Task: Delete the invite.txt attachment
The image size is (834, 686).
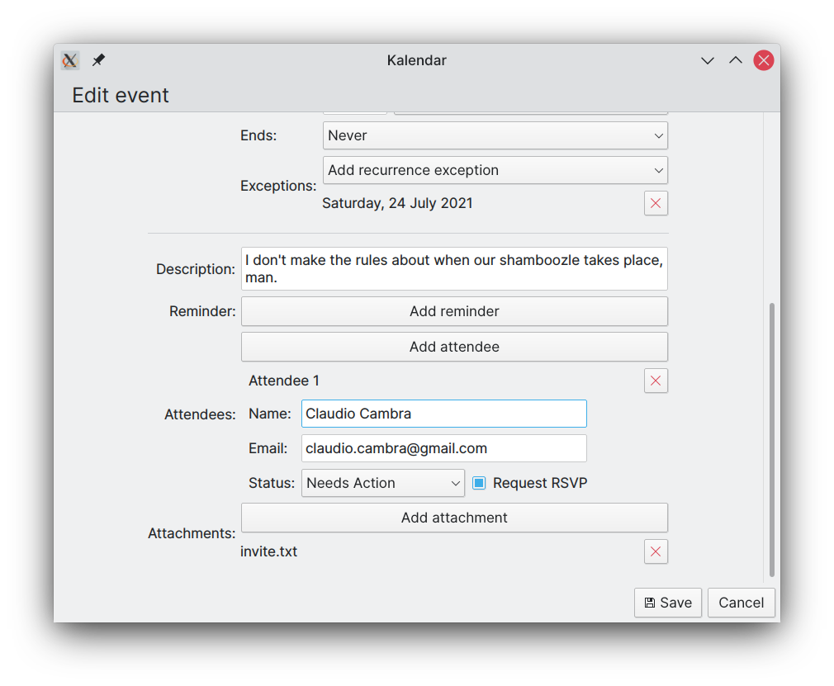Action: 656,551
